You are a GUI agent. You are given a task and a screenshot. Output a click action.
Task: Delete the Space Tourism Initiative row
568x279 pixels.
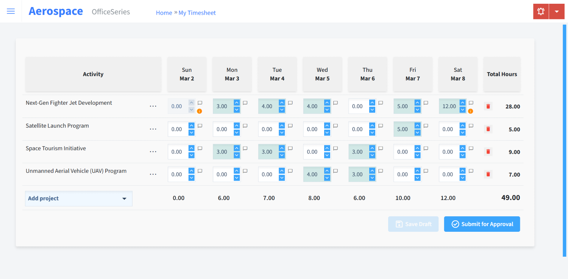[488, 152]
